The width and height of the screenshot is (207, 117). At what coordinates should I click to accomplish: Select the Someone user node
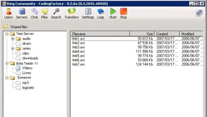24,78
